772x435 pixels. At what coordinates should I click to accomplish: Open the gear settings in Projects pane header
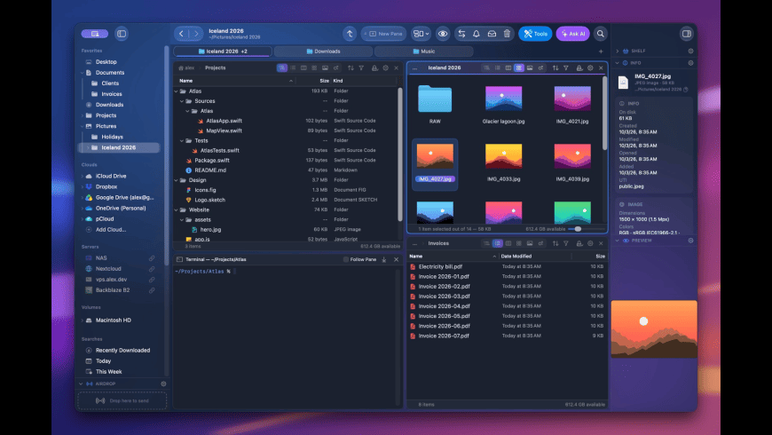[x=385, y=68]
